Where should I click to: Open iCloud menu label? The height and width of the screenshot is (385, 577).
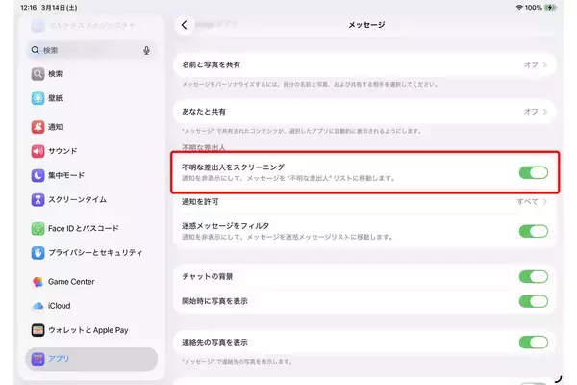tap(60, 306)
